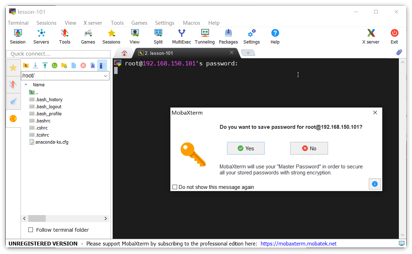Click the Quick connect search field

(x=58, y=54)
